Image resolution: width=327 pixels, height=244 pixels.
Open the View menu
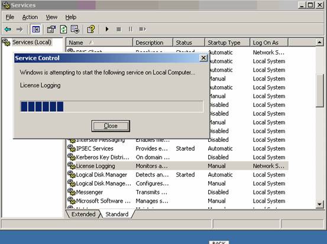pyautogui.click(x=51, y=17)
